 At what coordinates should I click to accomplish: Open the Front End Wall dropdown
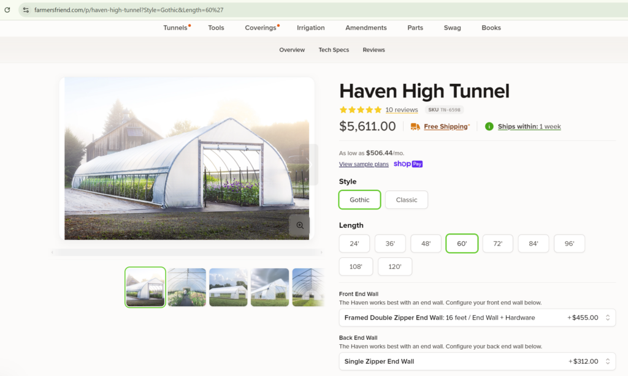(477, 318)
